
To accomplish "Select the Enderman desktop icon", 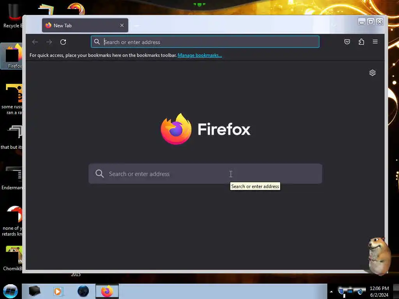I will (11, 178).
